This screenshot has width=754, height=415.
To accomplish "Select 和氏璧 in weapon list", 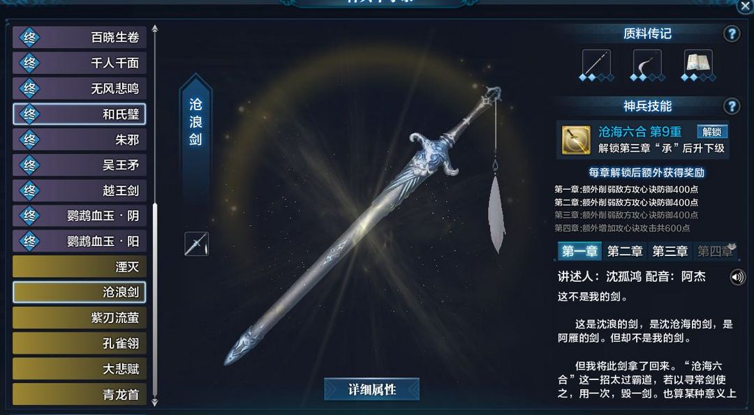I will (80, 114).
